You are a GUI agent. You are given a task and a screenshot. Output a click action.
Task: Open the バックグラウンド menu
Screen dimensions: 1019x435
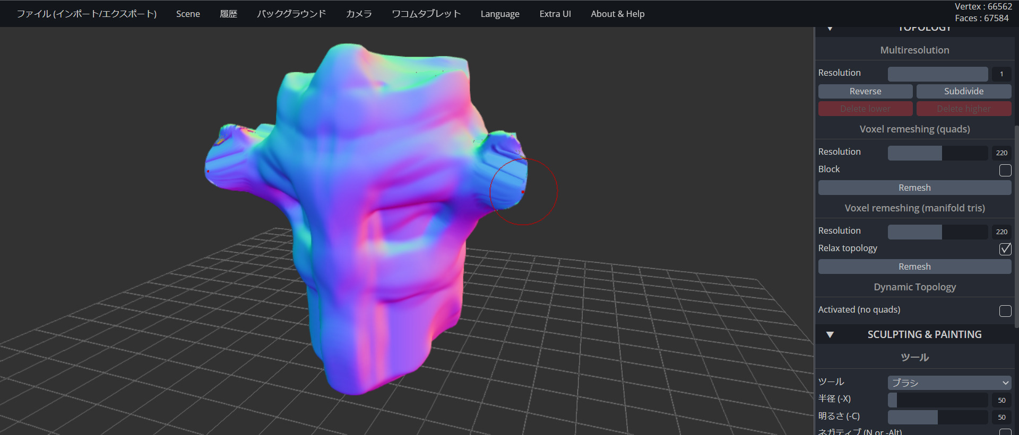pos(291,14)
